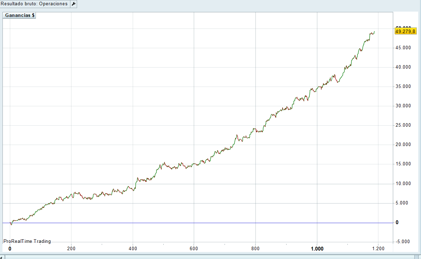
Task: Click the 1.000 label on horizontal axis
Action: point(317,248)
